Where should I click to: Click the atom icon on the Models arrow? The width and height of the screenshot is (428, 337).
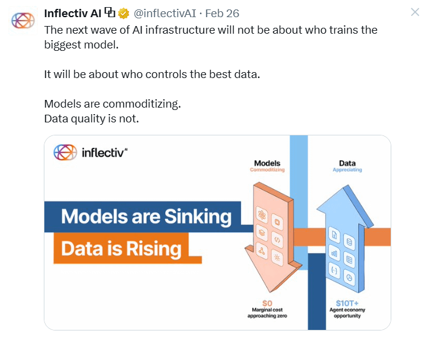261,213
